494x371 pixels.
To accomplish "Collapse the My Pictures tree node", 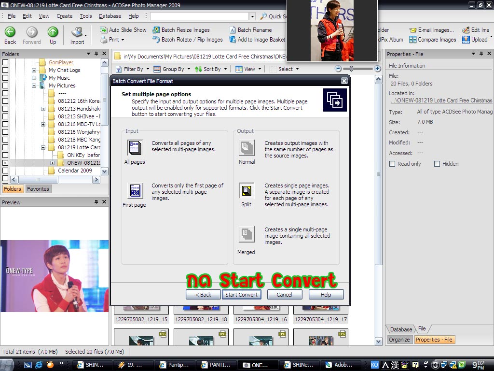I will click(34, 86).
